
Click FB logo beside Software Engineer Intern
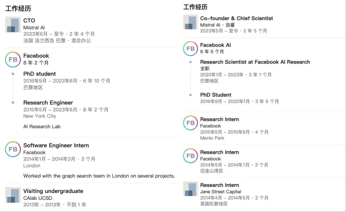[x=13, y=149]
